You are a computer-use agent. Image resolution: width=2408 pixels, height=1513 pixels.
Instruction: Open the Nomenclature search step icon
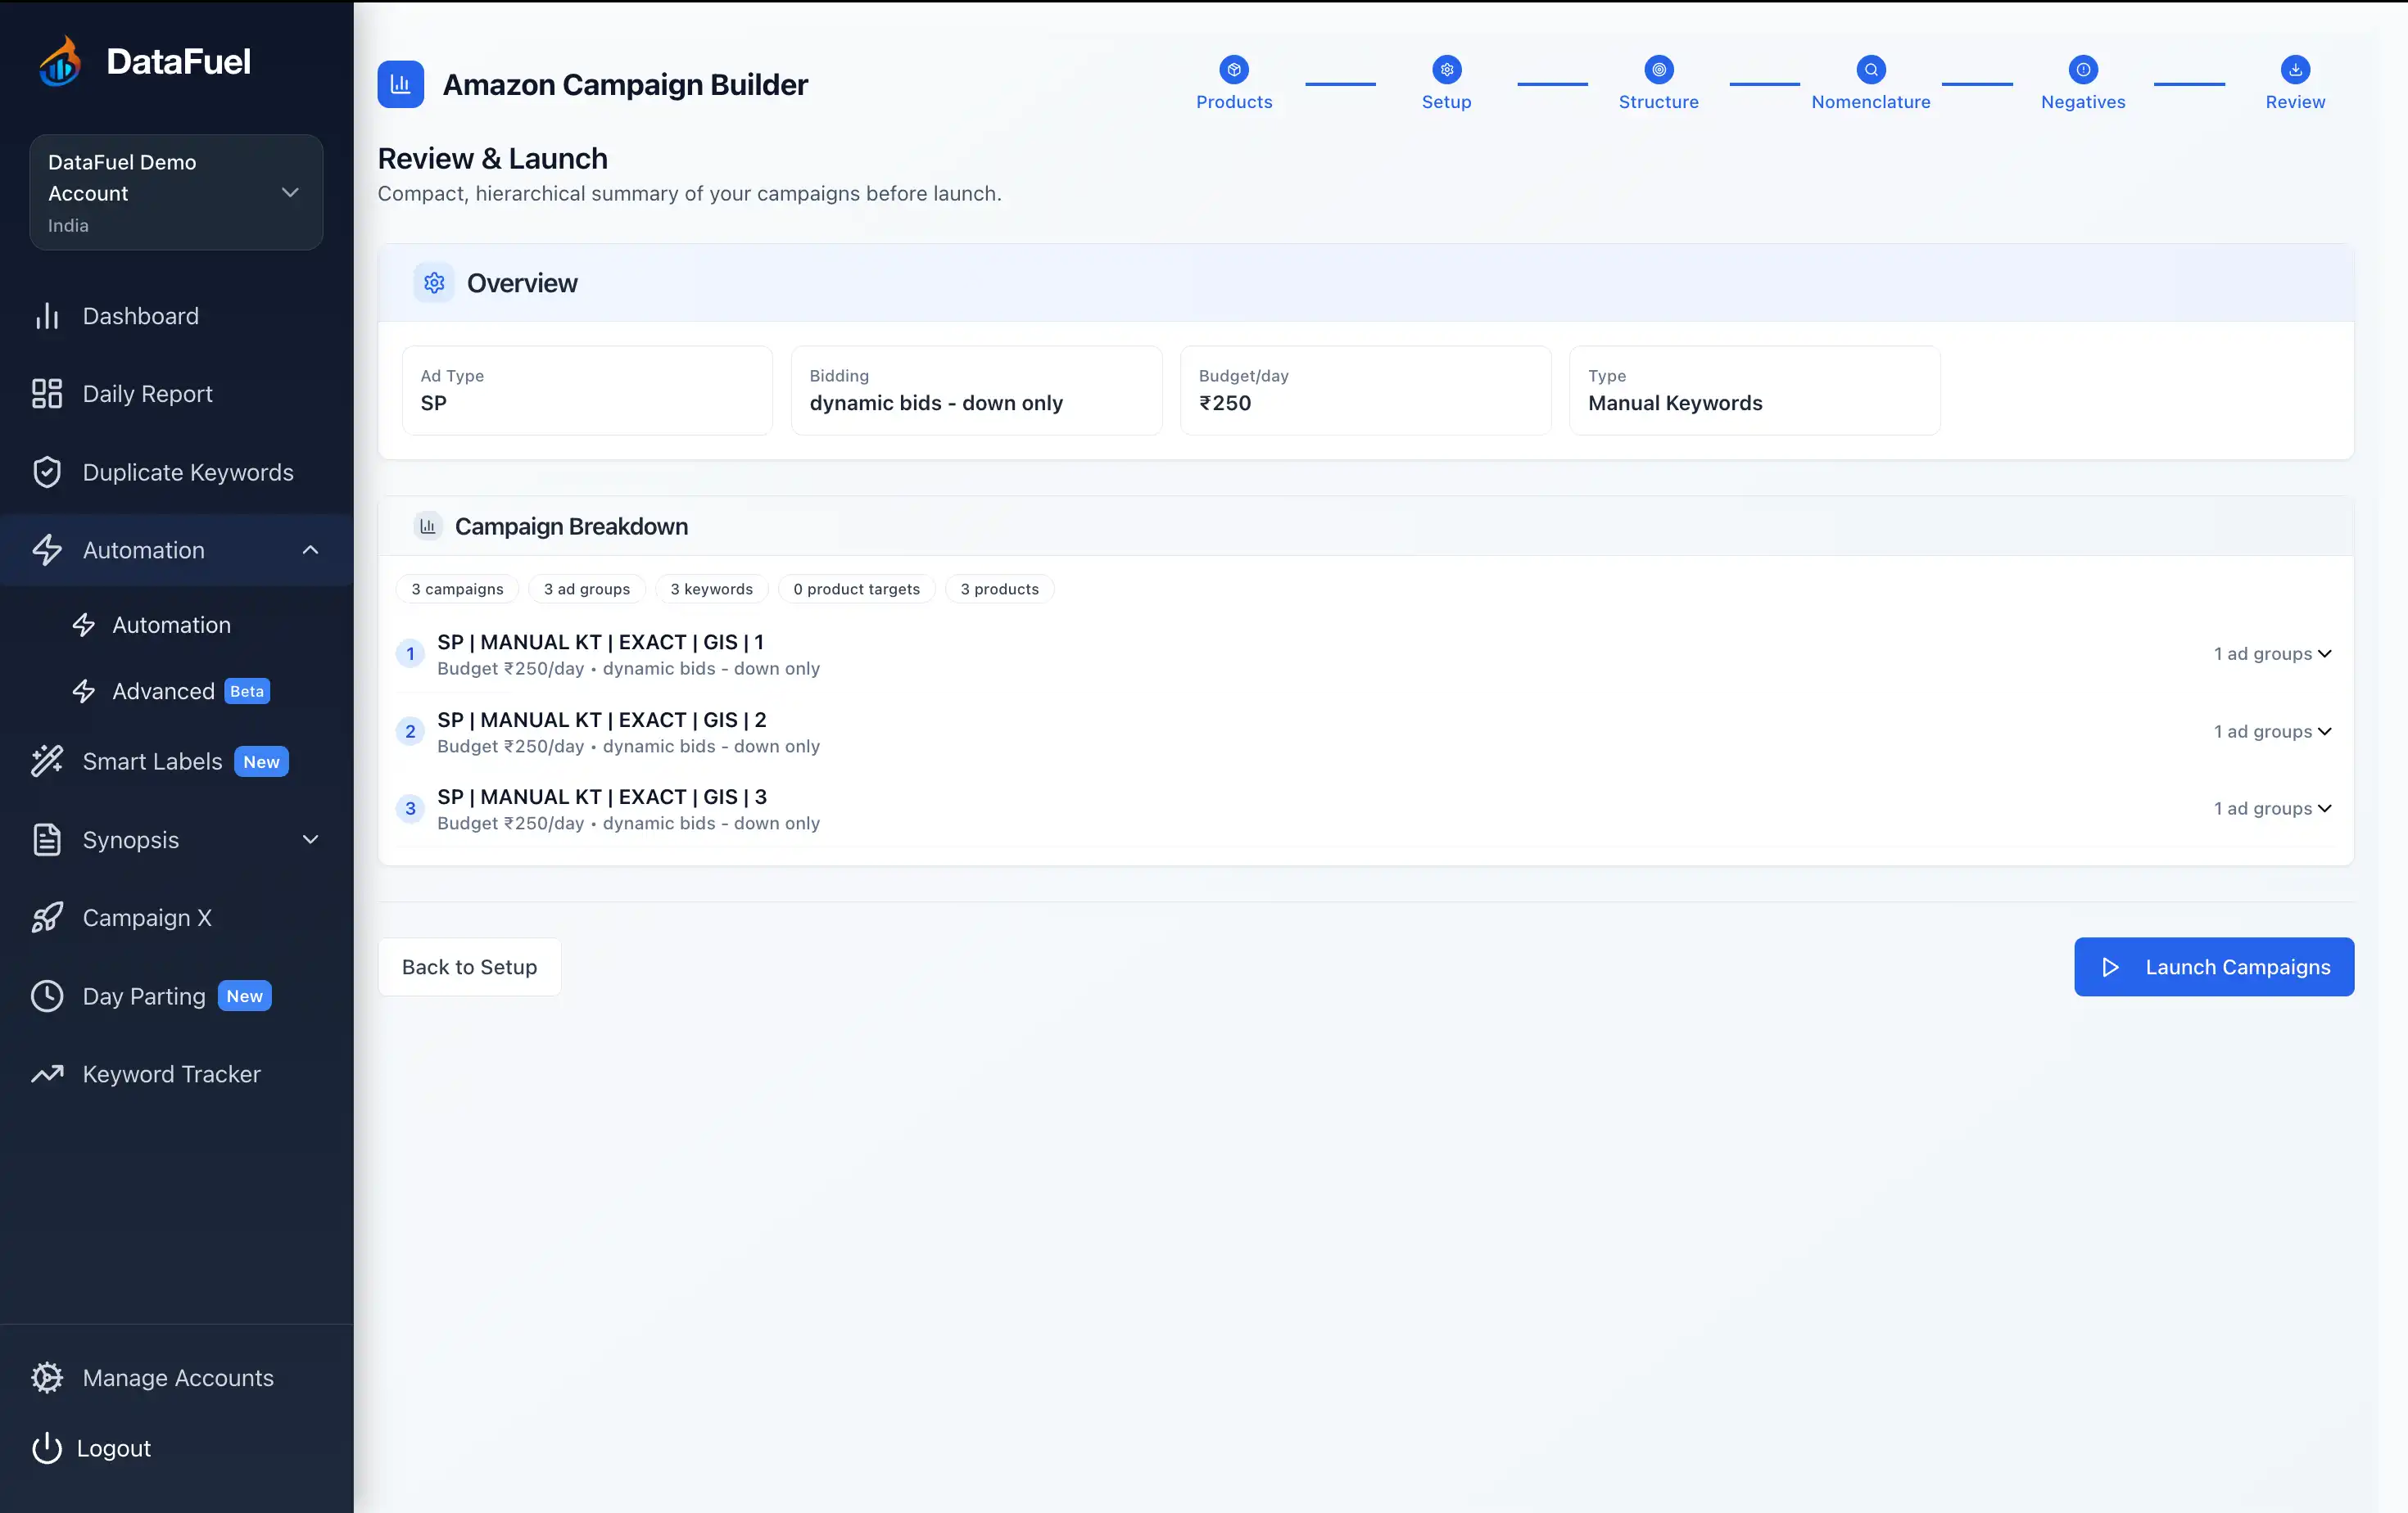[x=1871, y=70]
